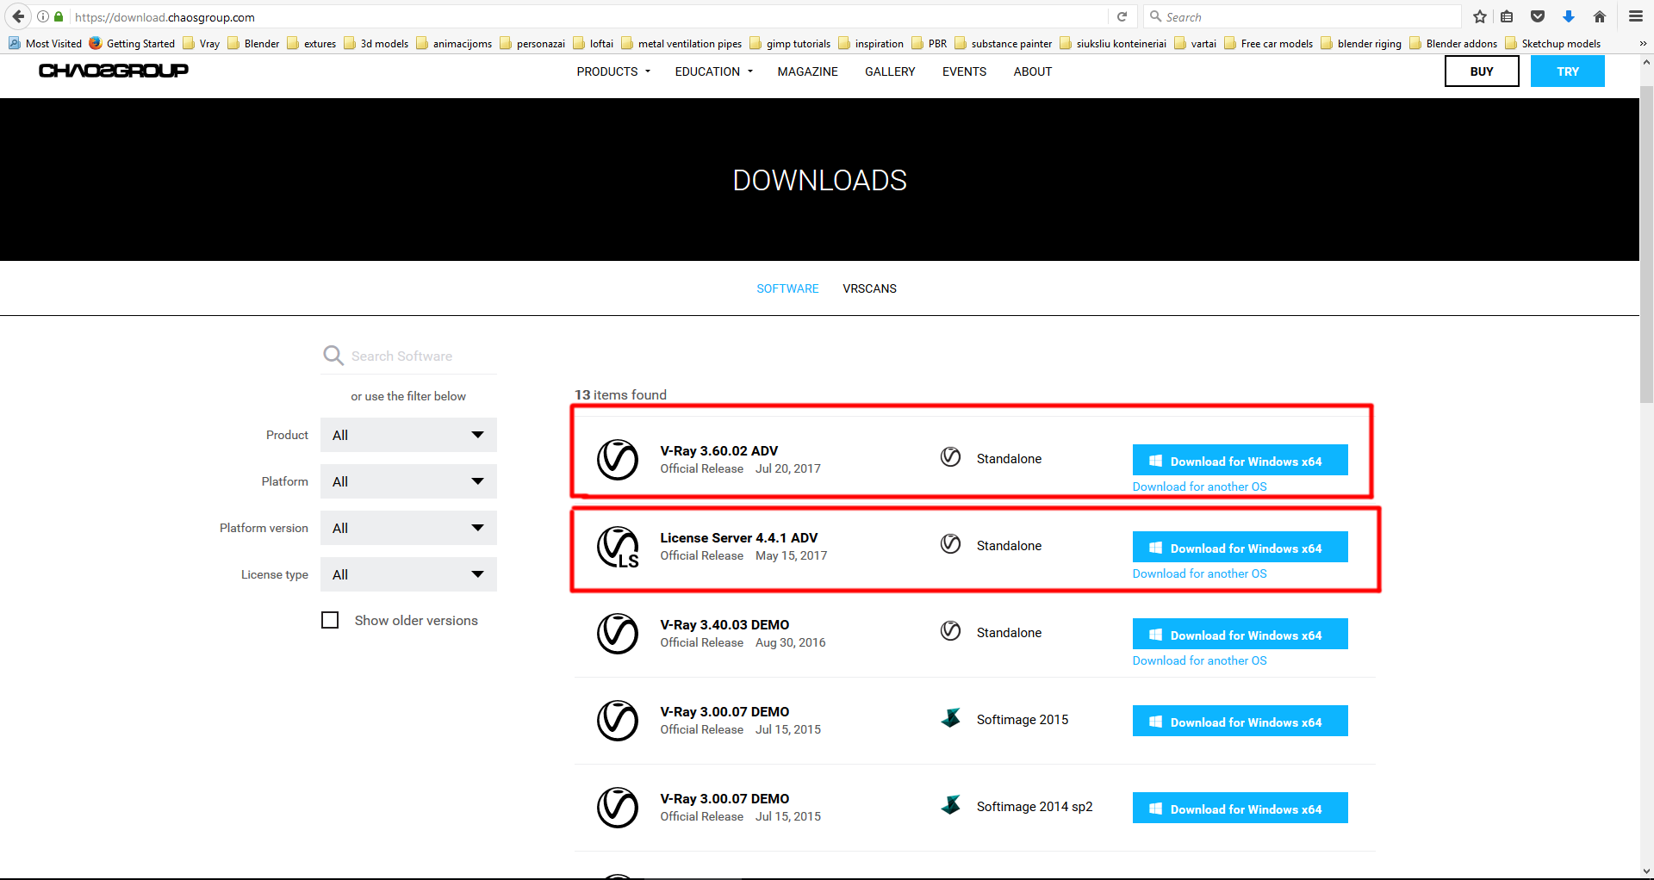Click Download for another OS under V-Ray 3.60.02
The width and height of the screenshot is (1654, 880).
pos(1199,486)
